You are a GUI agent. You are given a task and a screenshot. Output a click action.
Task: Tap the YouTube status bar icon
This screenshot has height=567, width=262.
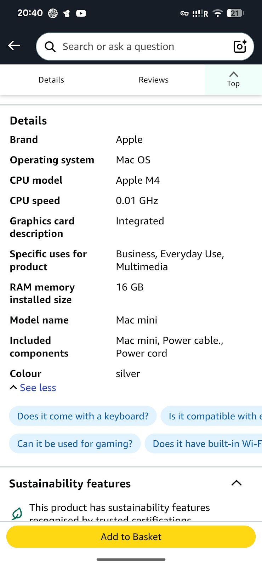81,13
